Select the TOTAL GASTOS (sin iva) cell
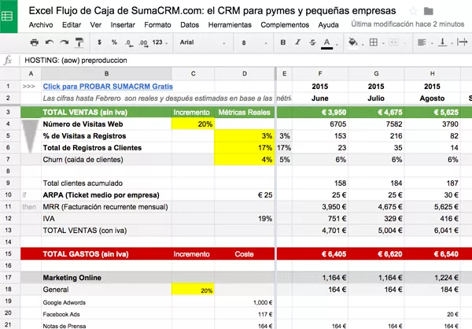This screenshot has width=472, height=329. click(106, 253)
